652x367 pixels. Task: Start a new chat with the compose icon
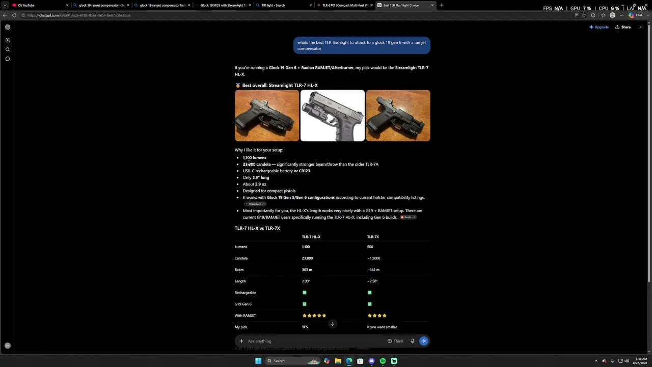pos(8,40)
